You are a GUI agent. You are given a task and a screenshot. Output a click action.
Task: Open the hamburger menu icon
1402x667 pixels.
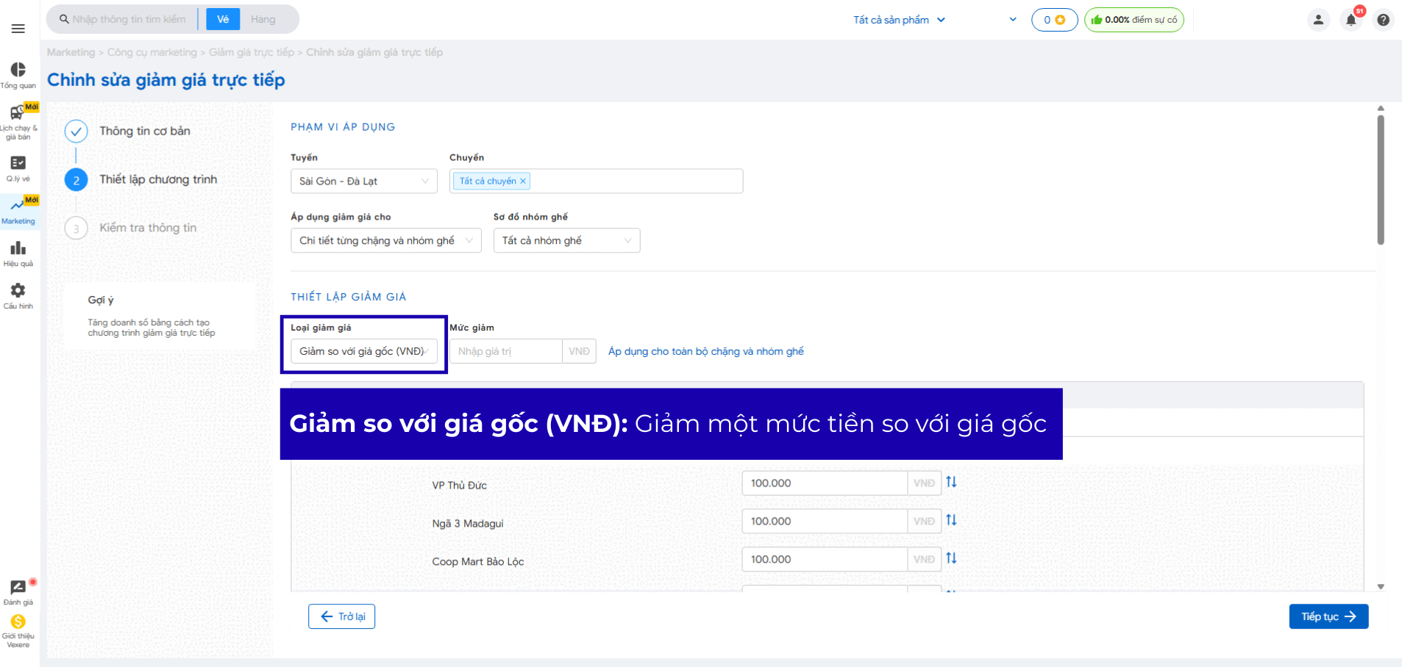(x=18, y=29)
